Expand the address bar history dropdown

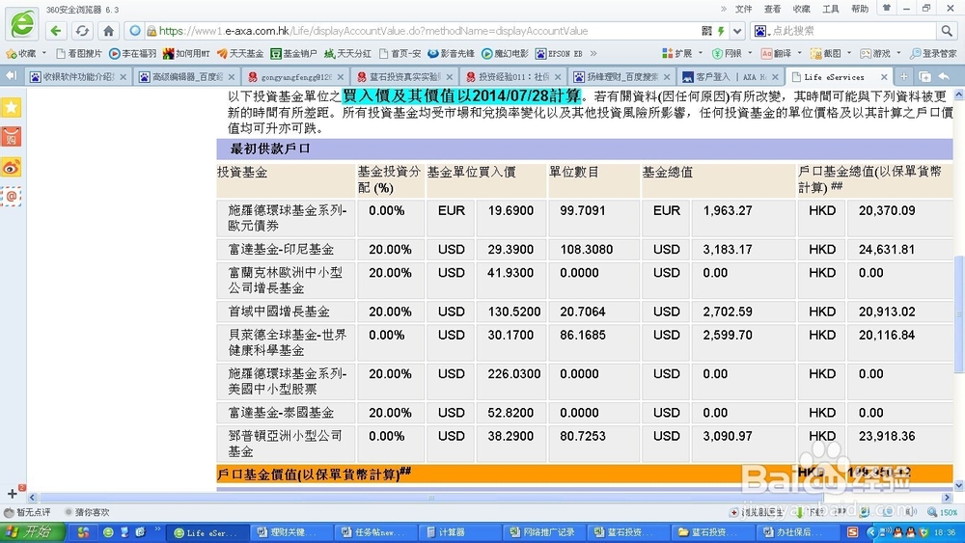tap(737, 31)
